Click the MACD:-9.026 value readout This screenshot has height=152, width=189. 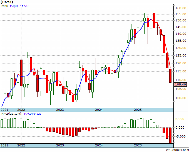coord(33,114)
